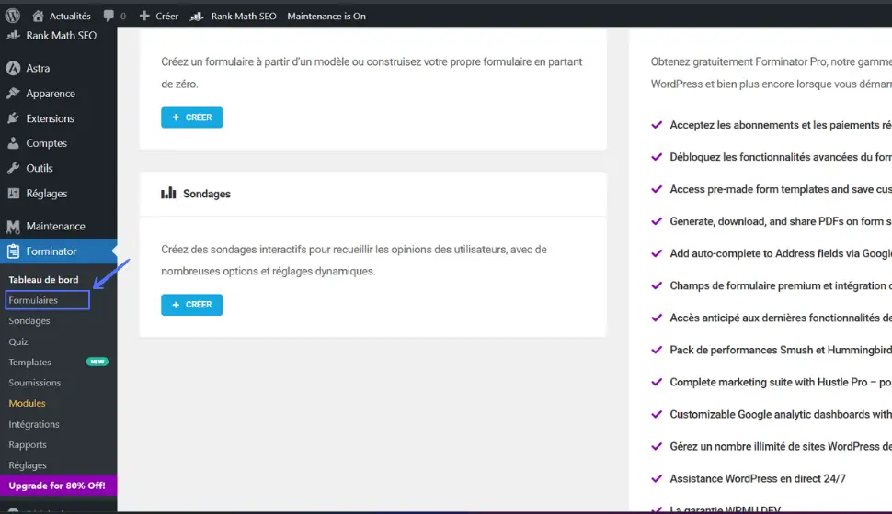Screen dimensions: 892x514
Task: Open Forminator Réglages submenu
Action: coord(28,465)
